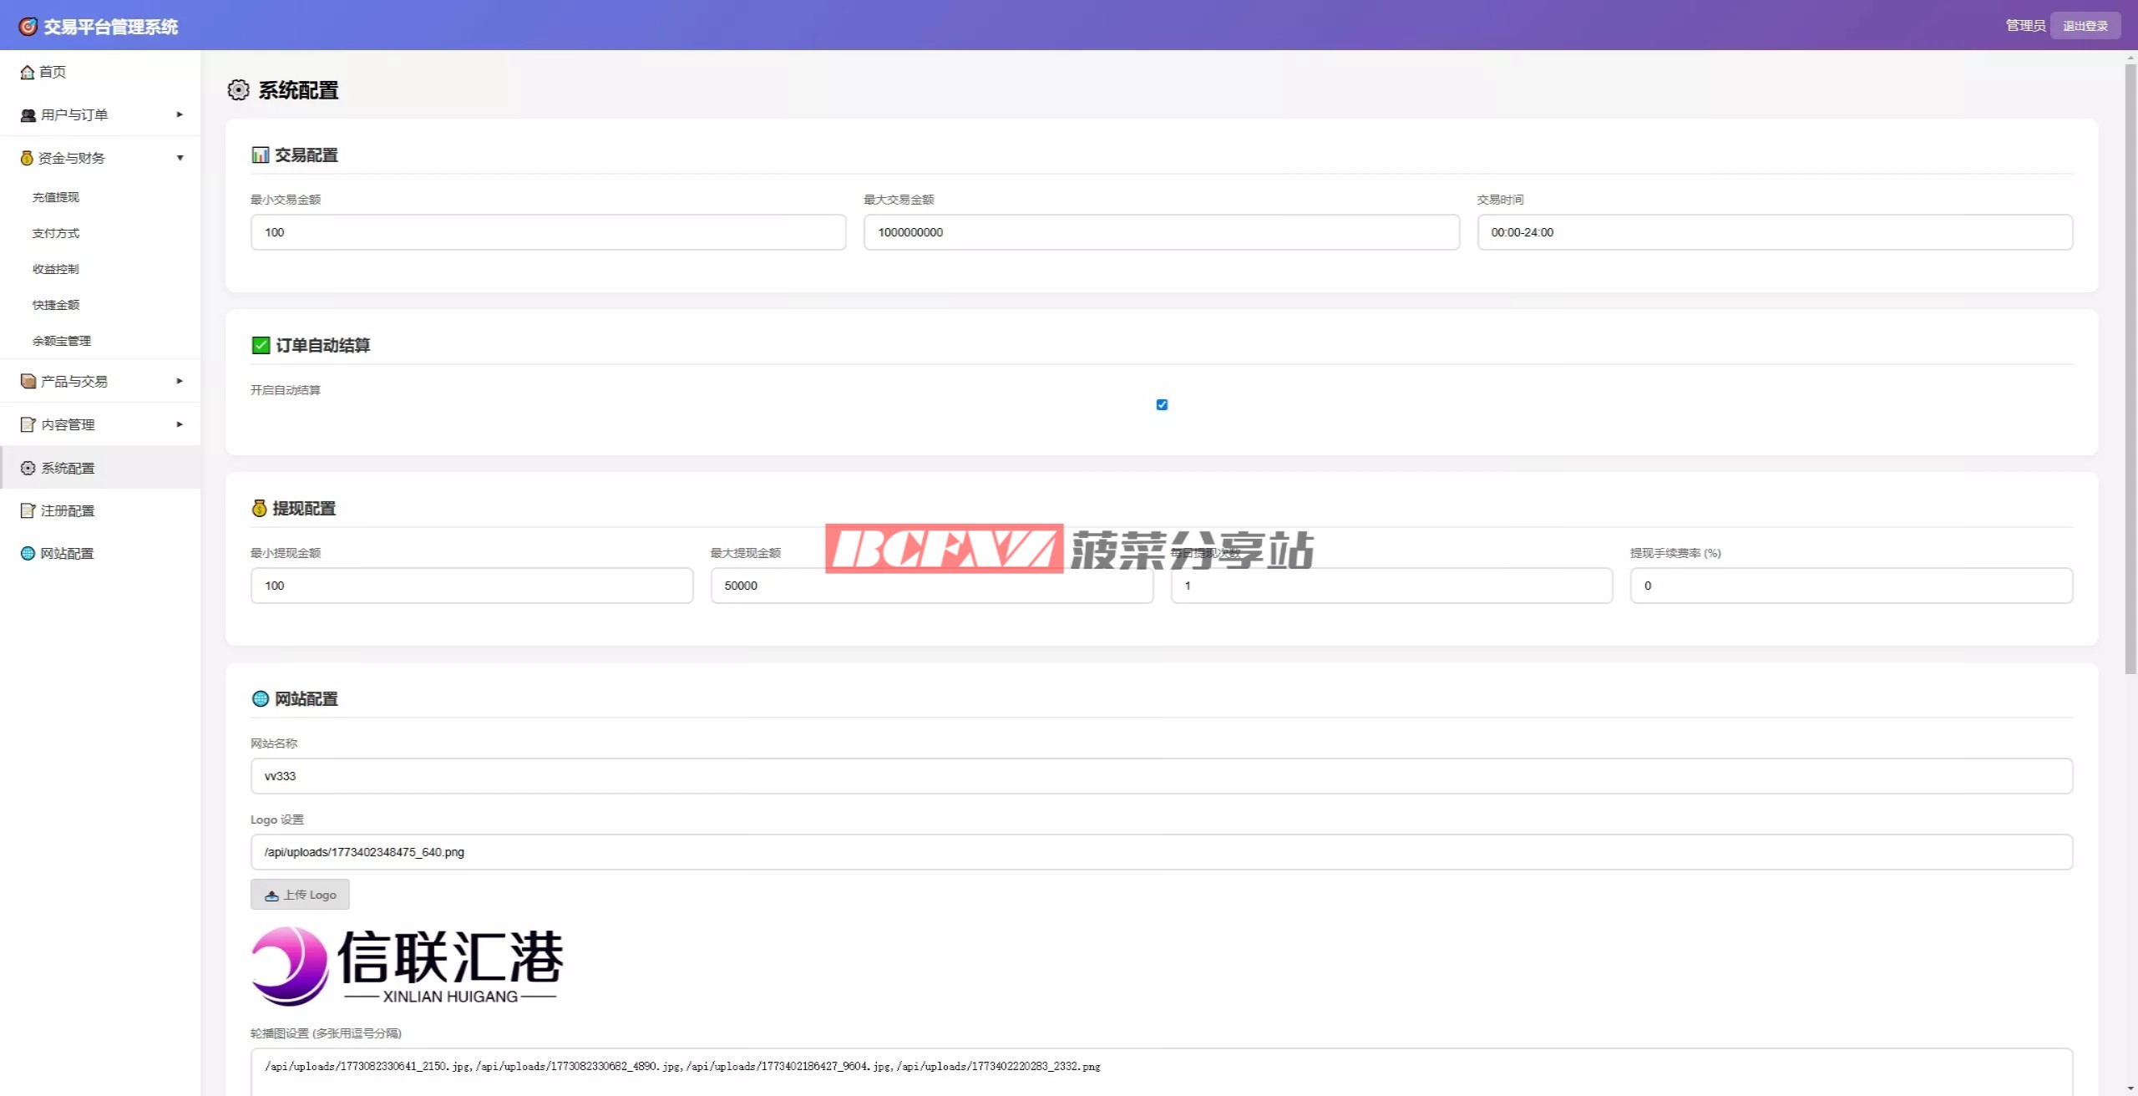Uncheck the 开启自动结算 checkbox

tap(1162, 404)
